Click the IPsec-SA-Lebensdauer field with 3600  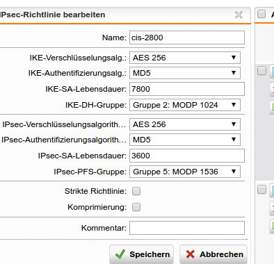coord(187,156)
